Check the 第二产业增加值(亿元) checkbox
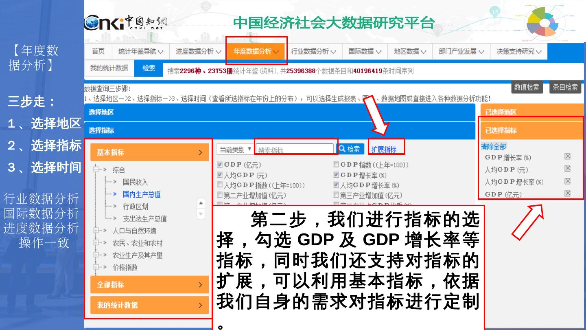The width and height of the screenshot is (586, 330). tap(220, 195)
